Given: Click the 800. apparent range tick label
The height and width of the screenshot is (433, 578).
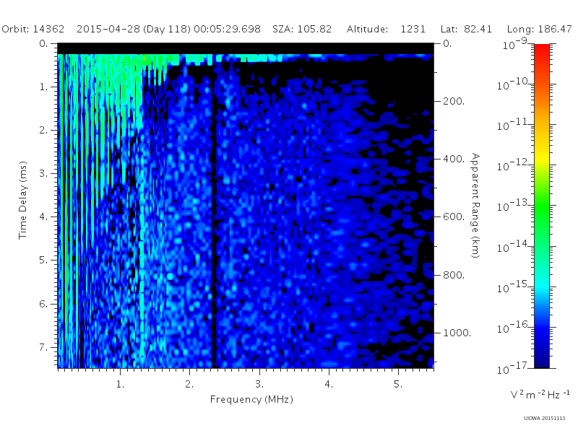Looking at the screenshot, I should coord(454,275).
